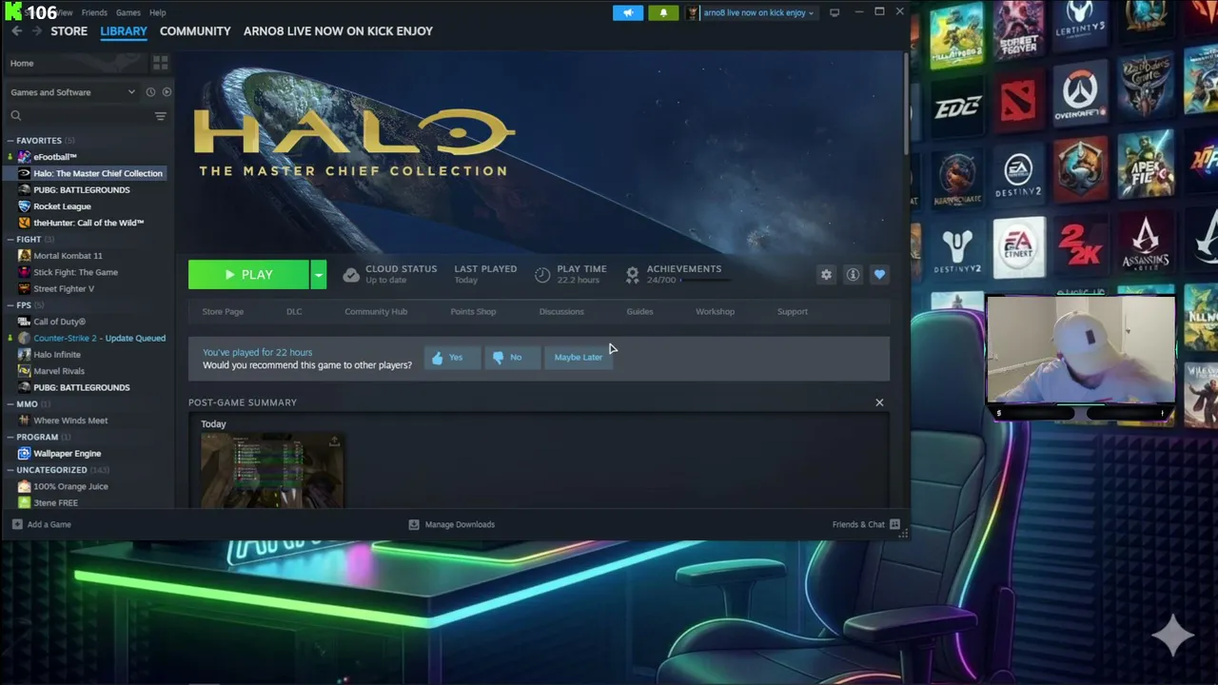Image resolution: width=1218 pixels, height=685 pixels.
Task: Launch Halo with the green Play button
Action: coord(248,275)
